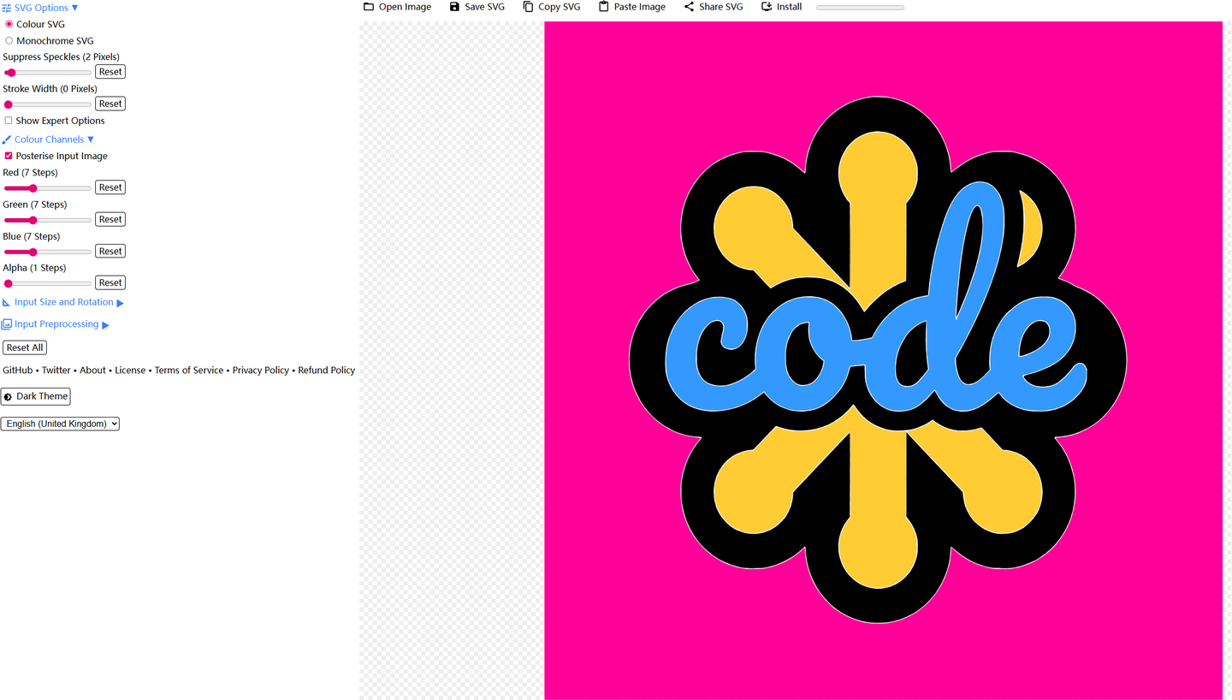Open the GitHub link
The width and height of the screenshot is (1232, 700).
[x=18, y=371]
